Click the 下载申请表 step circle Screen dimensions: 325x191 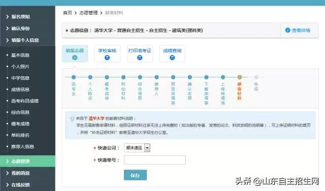[206, 77]
